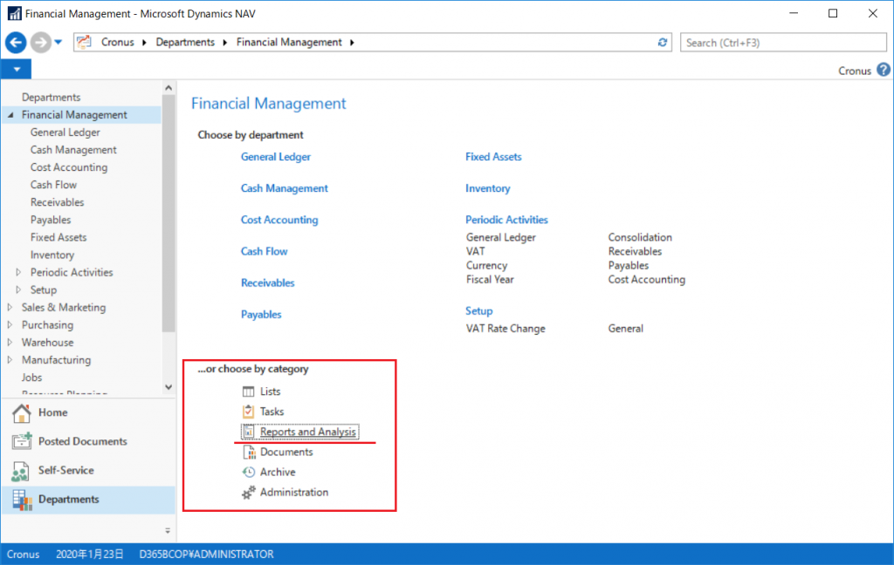The height and width of the screenshot is (565, 894).
Task: Click the Tasks clipboard icon
Action: click(x=249, y=412)
